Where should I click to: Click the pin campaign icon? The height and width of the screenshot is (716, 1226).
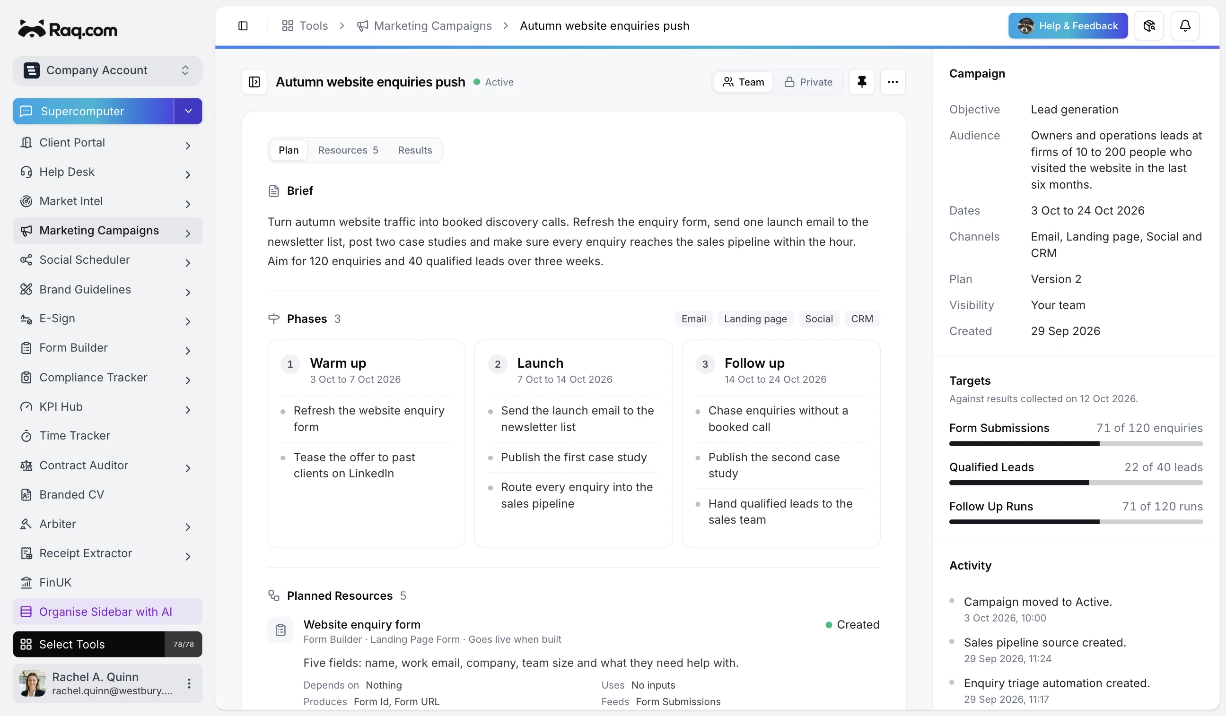point(862,82)
